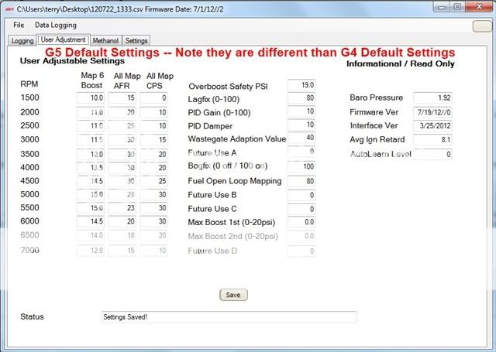Open the File menu
The width and height of the screenshot is (496, 352).
click(x=19, y=26)
